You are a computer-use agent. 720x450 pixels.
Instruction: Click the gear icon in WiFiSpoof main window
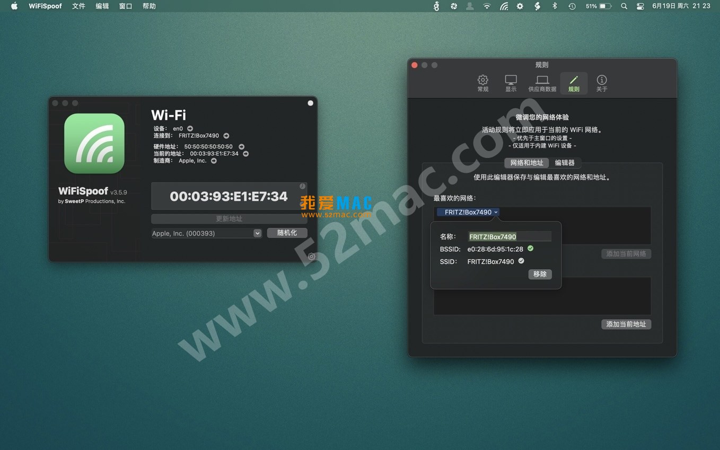(x=311, y=257)
